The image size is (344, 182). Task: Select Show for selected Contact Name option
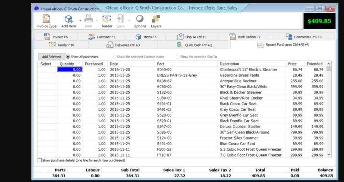click(x=115, y=57)
